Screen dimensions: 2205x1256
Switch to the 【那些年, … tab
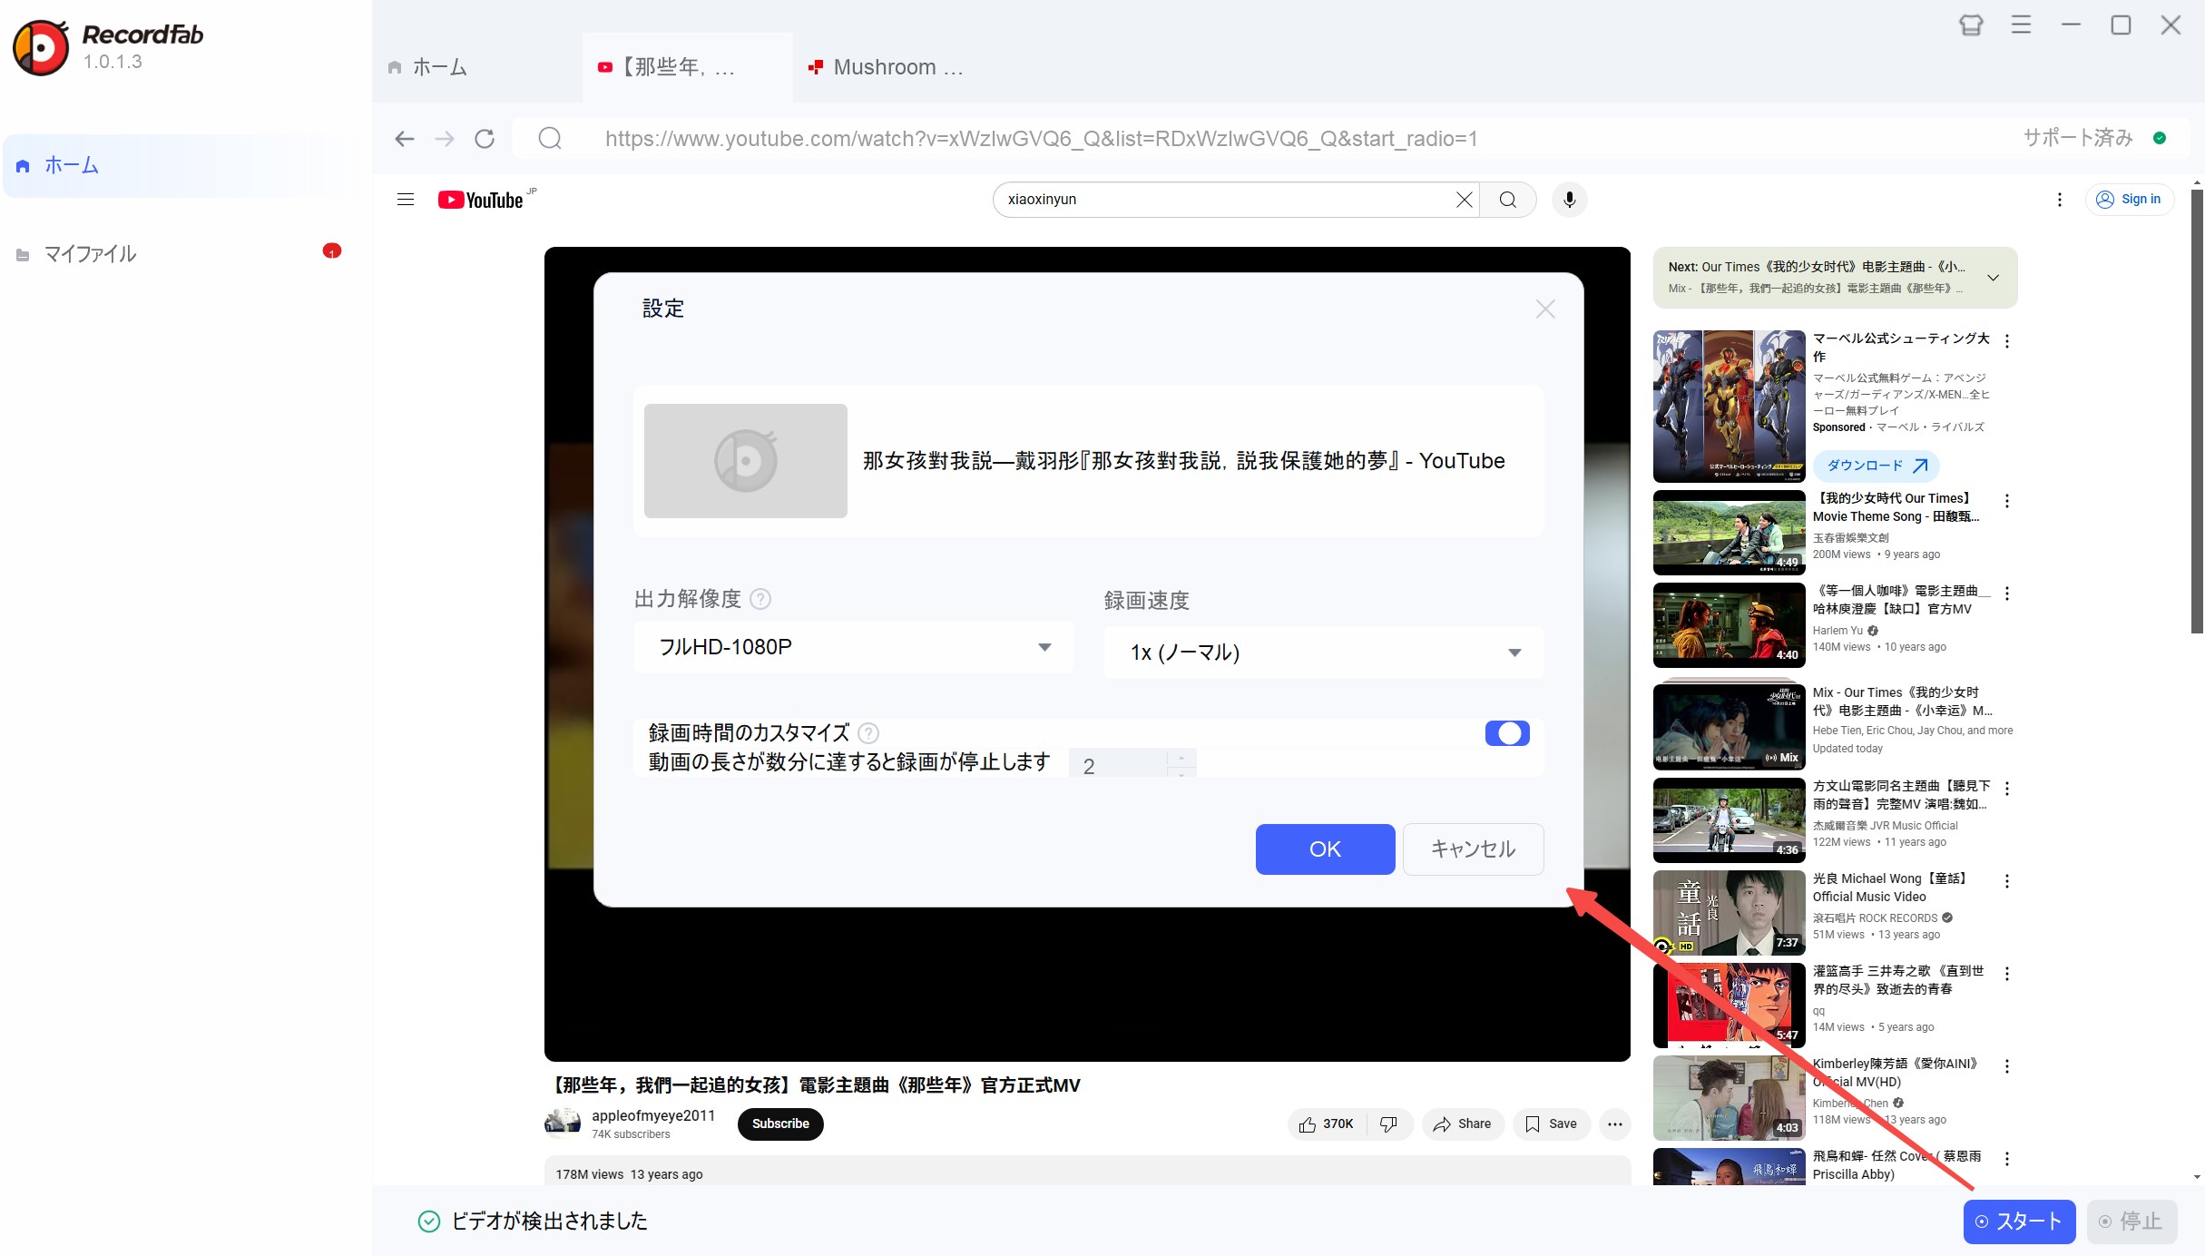click(x=687, y=67)
